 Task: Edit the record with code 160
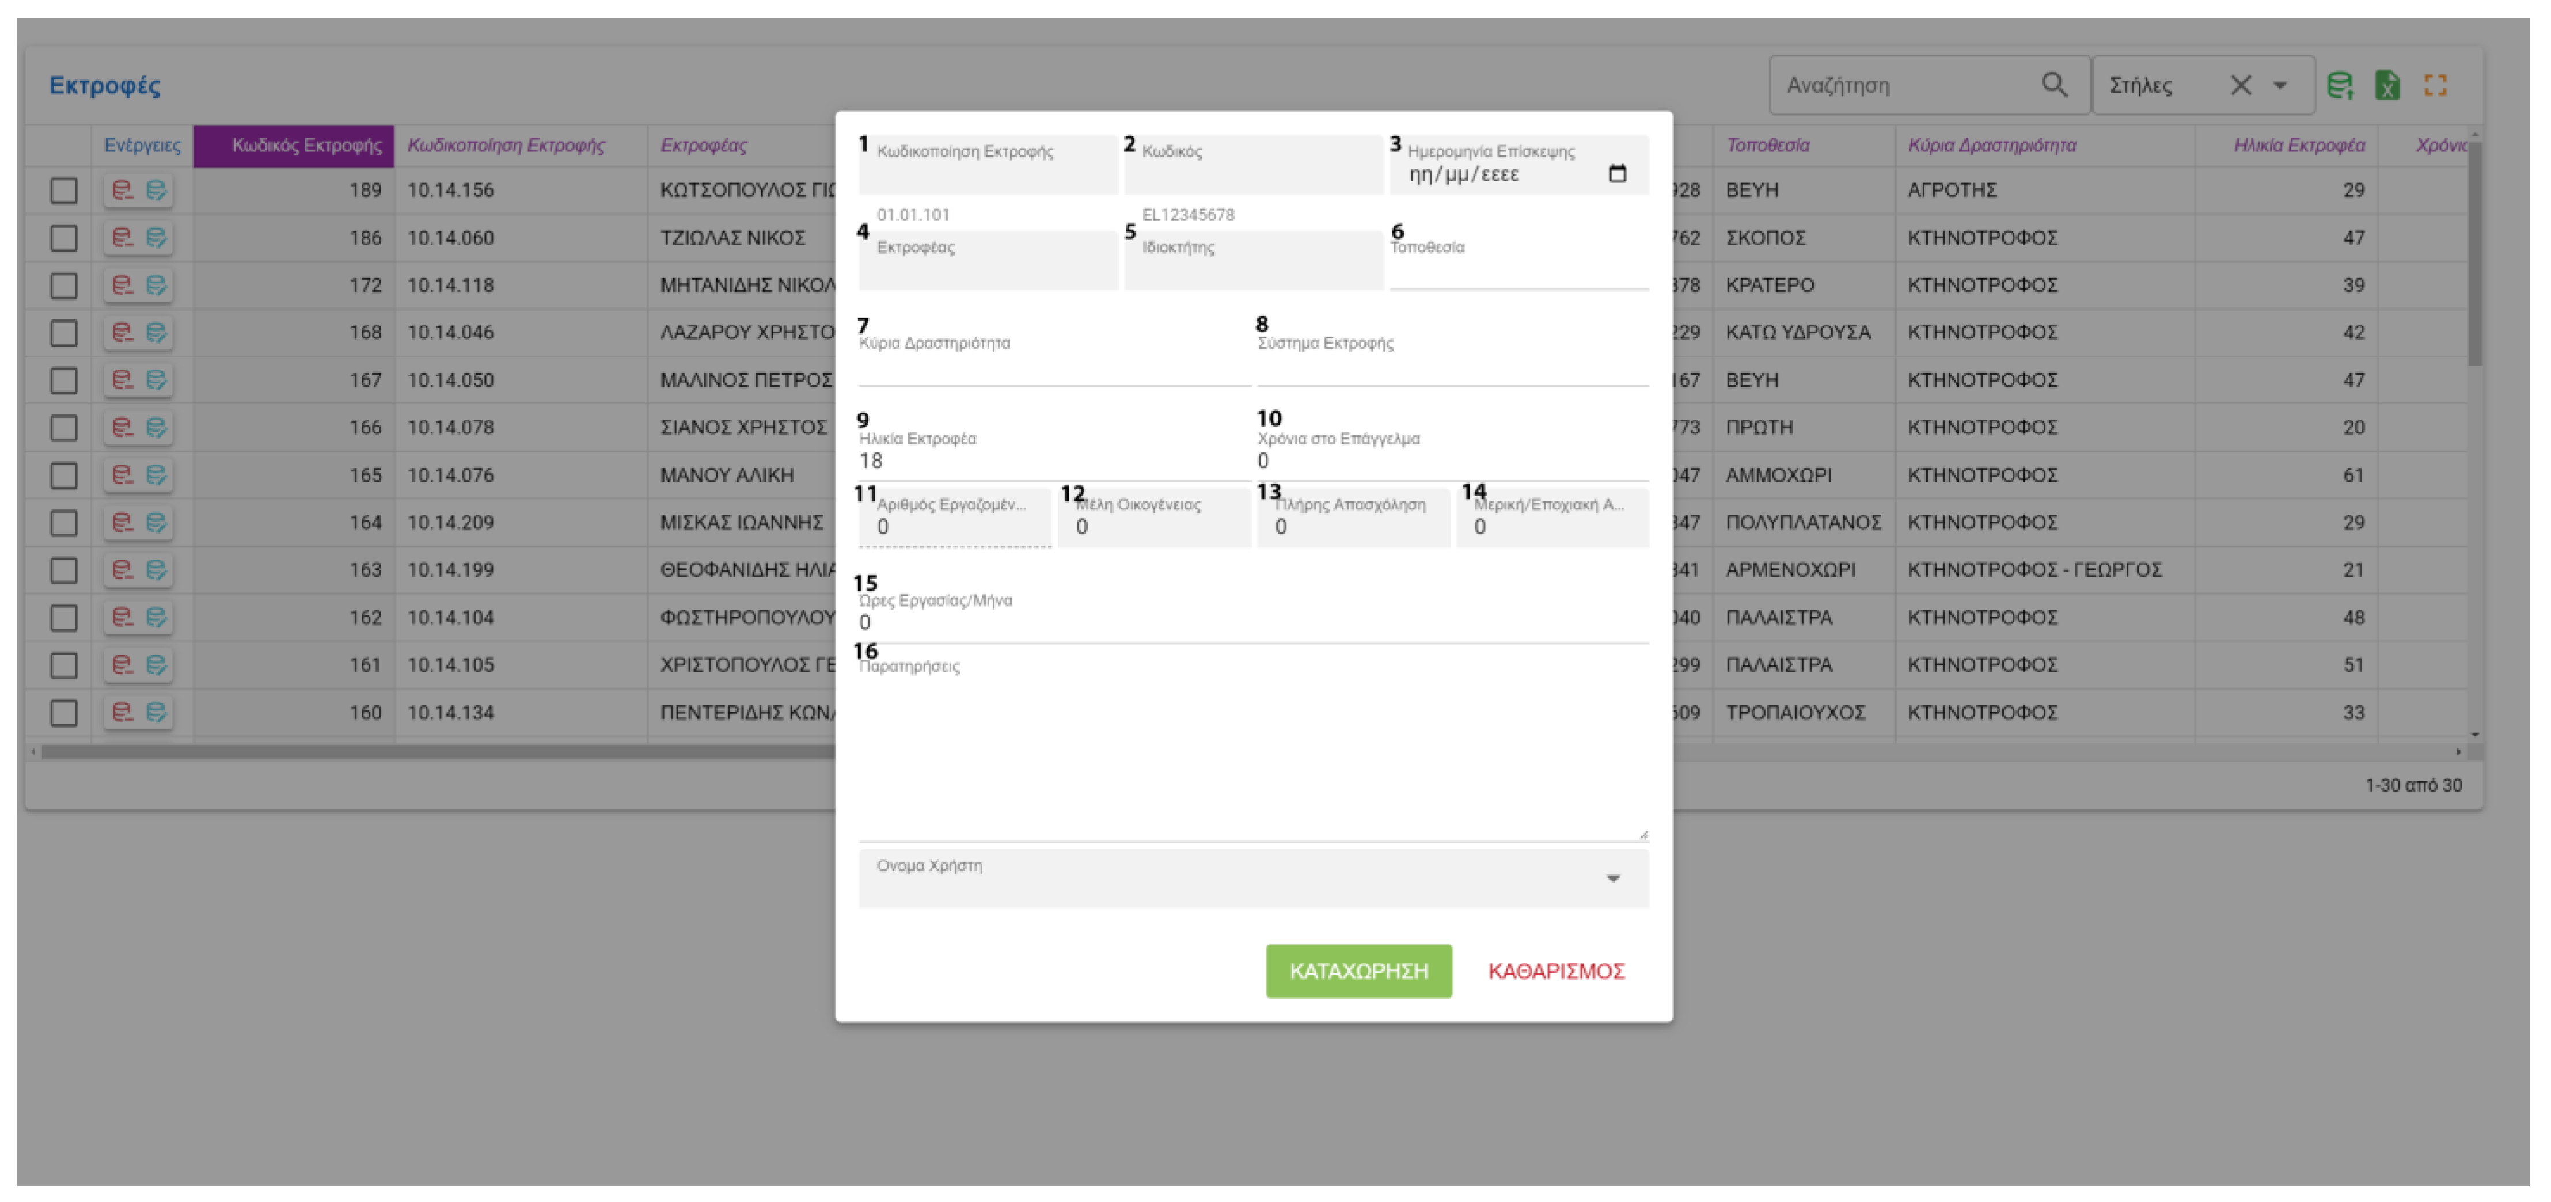pyautogui.click(x=157, y=712)
